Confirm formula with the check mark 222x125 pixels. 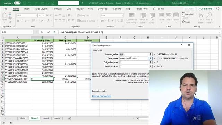(49, 32)
